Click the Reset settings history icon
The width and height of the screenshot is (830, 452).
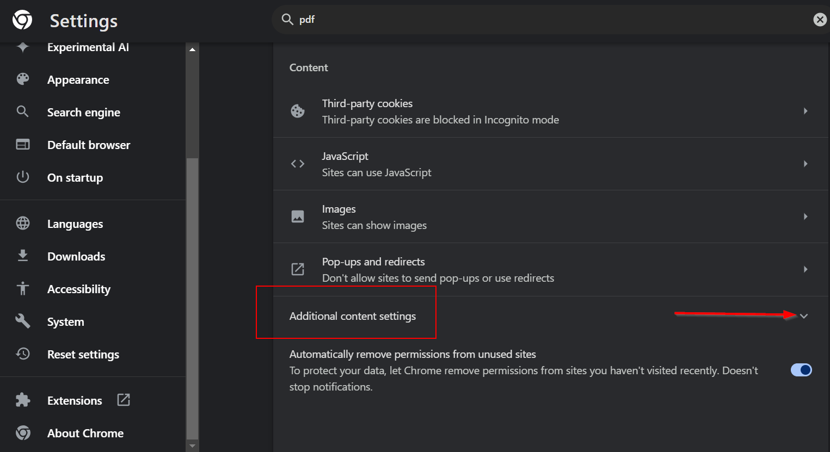[23, 354]
